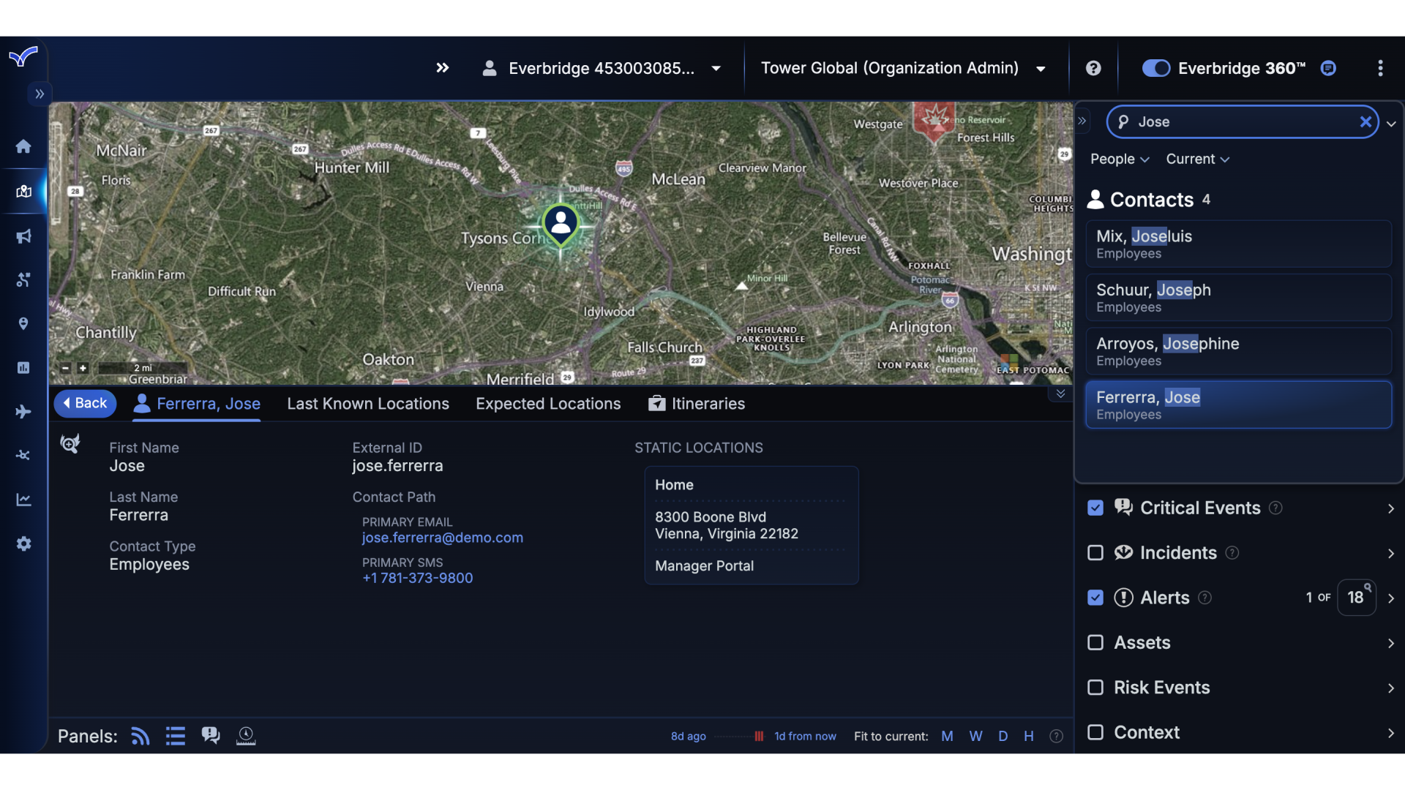Open the Locations pin sidebar icon
This screenshot has width=1405, height=790.
click(x=23, y=323)
